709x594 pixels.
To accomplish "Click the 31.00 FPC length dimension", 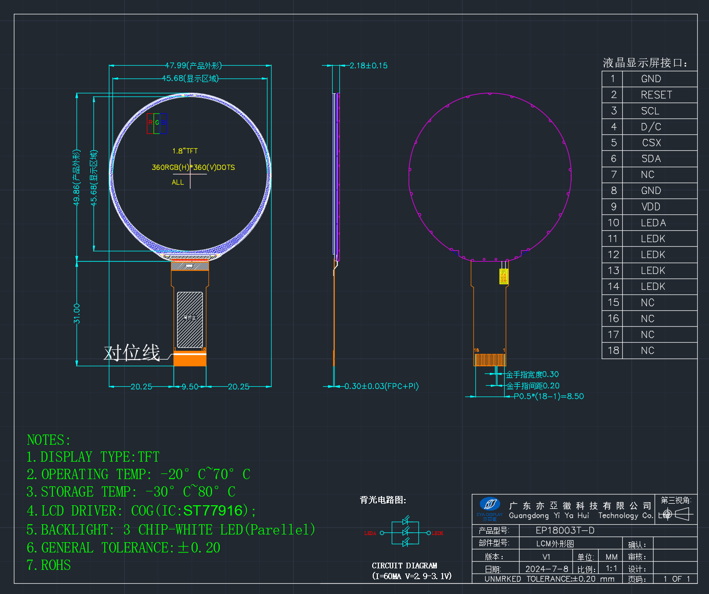I will pos(76,313).
